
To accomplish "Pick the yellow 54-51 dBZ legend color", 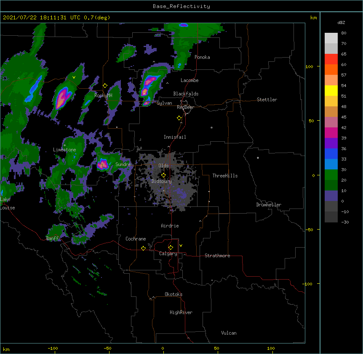I will tap(331, 90).
